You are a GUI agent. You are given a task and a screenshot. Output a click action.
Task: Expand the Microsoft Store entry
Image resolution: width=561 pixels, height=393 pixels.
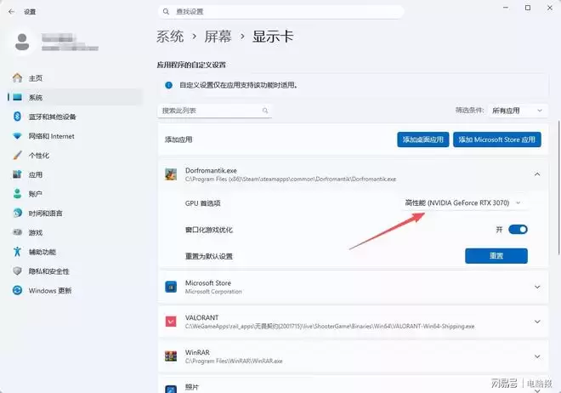point(537,287)
